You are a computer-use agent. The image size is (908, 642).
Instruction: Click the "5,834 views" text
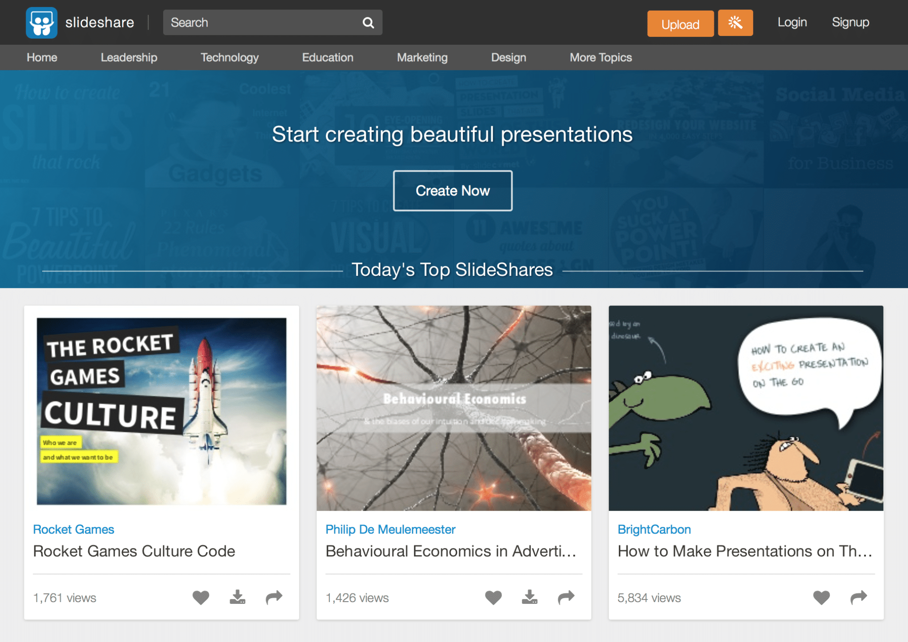coord(649,598)
